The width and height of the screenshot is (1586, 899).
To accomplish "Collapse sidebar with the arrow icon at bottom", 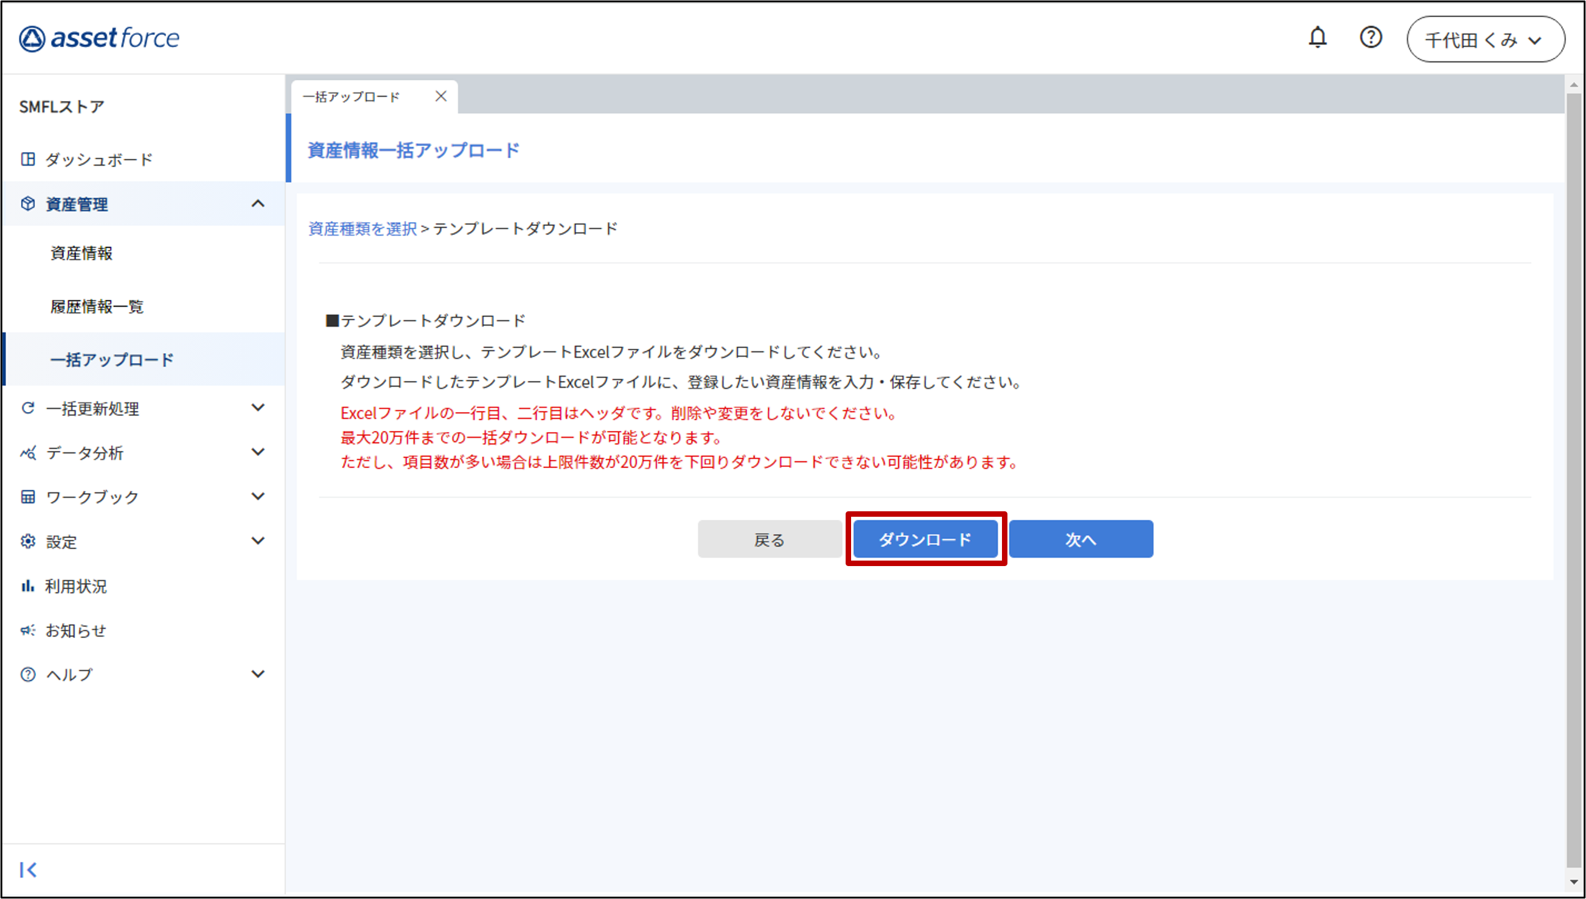I will 28,870.
